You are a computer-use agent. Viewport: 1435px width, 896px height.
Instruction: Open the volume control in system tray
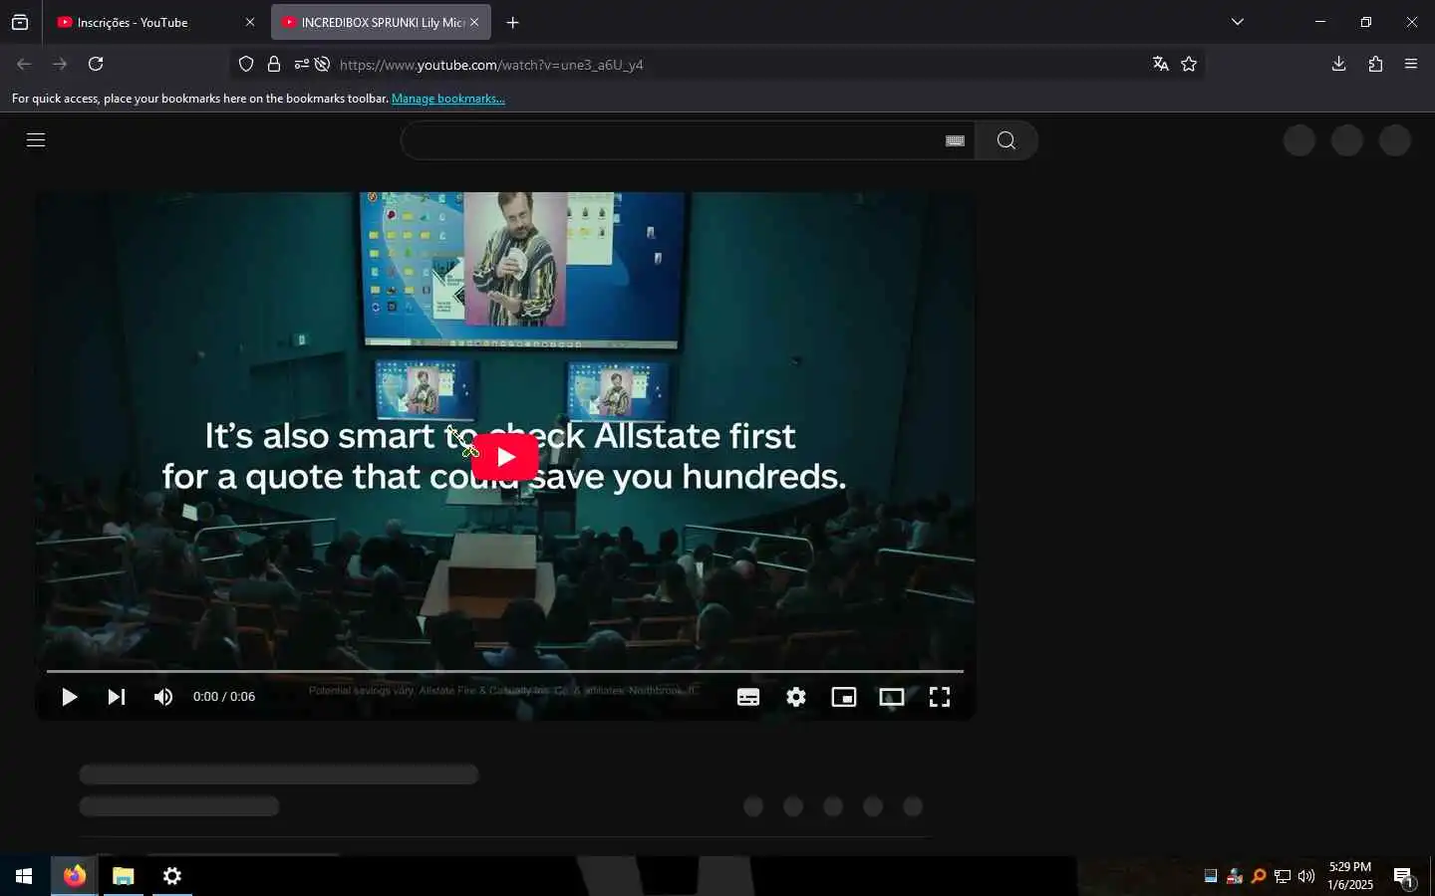point(1306,876)
